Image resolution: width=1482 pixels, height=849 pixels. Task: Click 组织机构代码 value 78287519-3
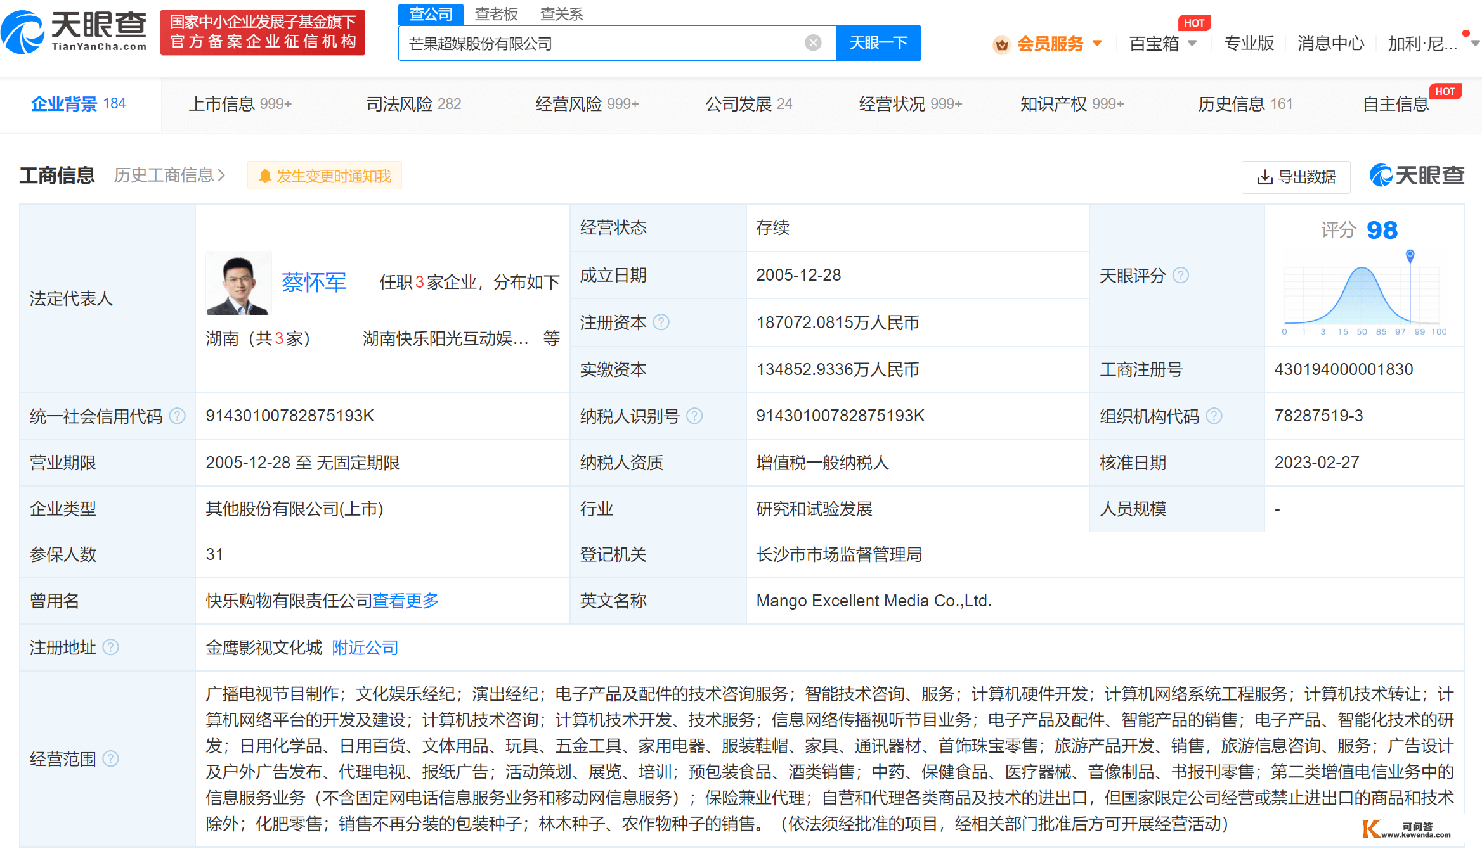click(x=1318, y=416)
